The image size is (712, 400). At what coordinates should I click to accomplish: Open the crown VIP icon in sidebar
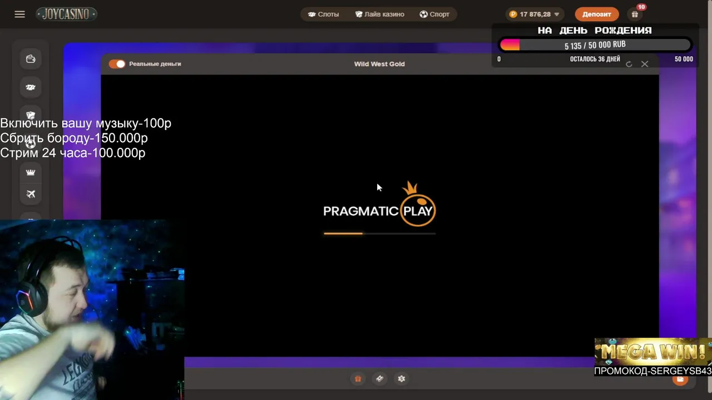[x=31, y=172]
